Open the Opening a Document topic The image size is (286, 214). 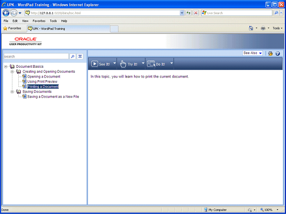point(44,77)
